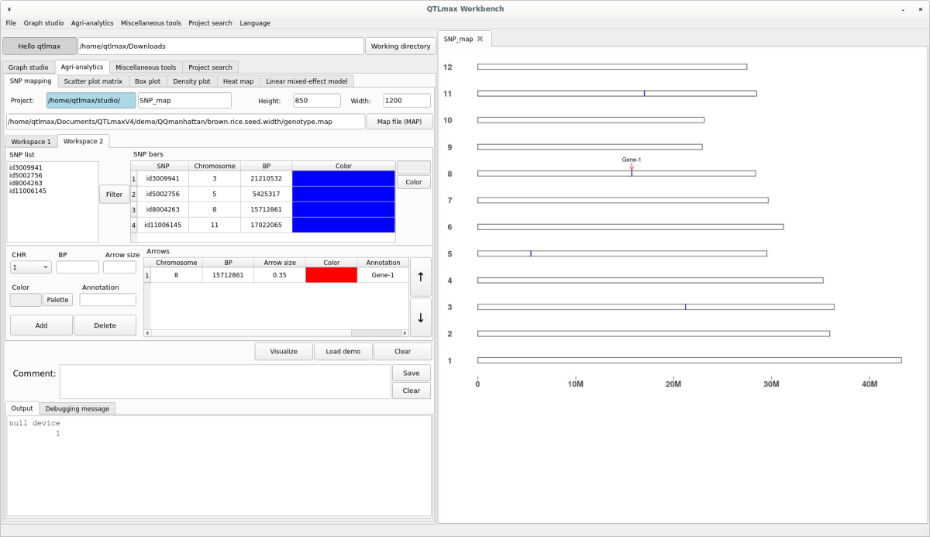This screenshot has height=537, width=930.
Task: Click the blue SNP marker on chromosome 3
Action: coord(685,307)
